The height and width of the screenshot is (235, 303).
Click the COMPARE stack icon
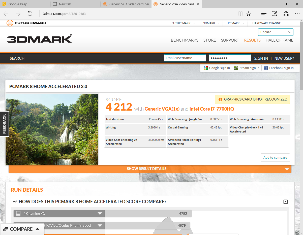tap(5, 229)
